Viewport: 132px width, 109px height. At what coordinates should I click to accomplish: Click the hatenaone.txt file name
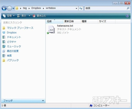65,26
